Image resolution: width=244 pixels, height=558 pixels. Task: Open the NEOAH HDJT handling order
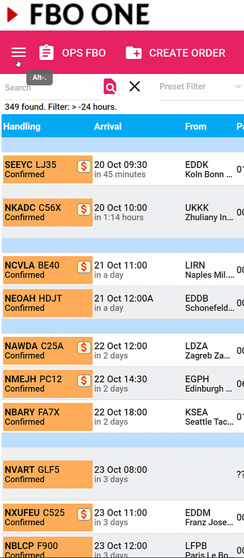[48, 303]
